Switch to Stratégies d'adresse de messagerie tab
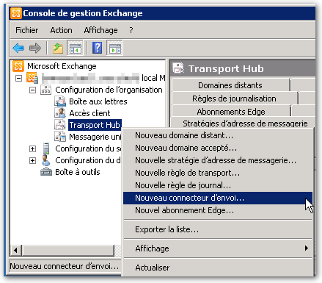The height and width of the screenshot is (283, 322). click(x=245, y=123)
